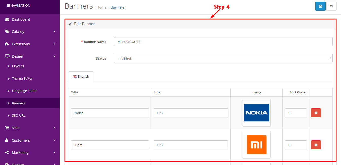Click the Design monitor icon
Screen dimensions: 341x165
pyautogui.click(x=7, y=56)
